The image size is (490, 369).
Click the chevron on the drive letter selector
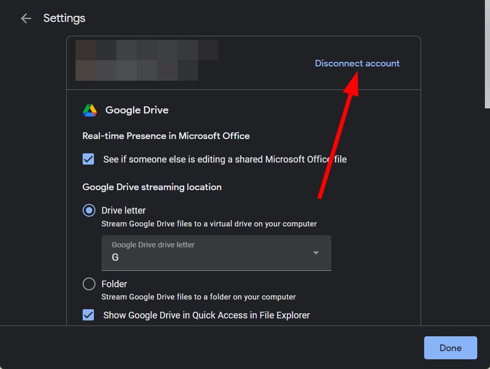pyautogui.click(x=315, y=252)
